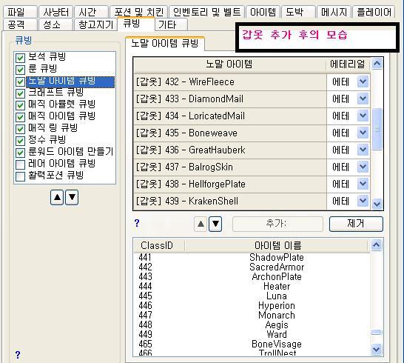Click scroll-down arrow of 노말 아이템 table
The width and height of the screenshot is (404, 363).
[377, 204]
